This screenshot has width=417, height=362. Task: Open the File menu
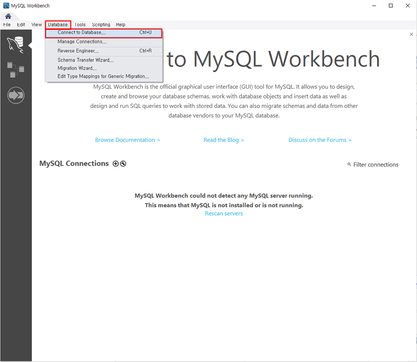(7, 25)
